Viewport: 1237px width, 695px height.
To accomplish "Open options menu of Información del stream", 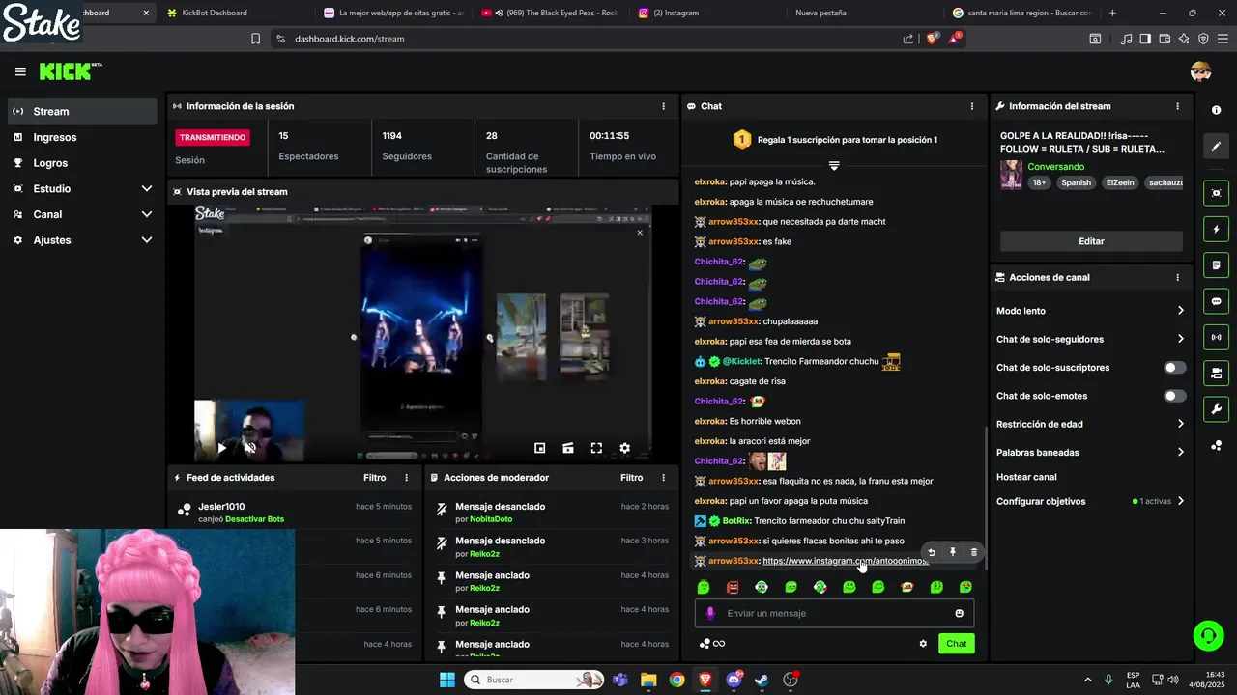I will (x=1177, y=106).
